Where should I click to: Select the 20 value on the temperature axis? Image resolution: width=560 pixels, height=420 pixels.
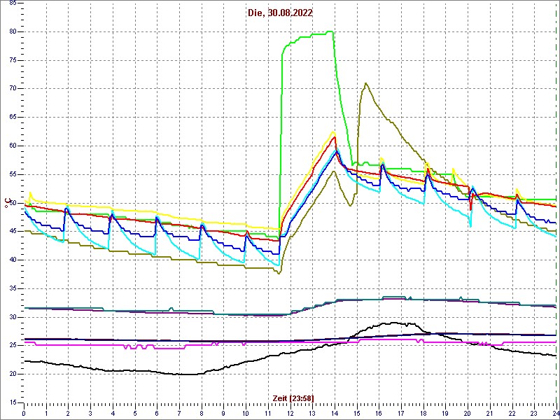coord(12,374)
